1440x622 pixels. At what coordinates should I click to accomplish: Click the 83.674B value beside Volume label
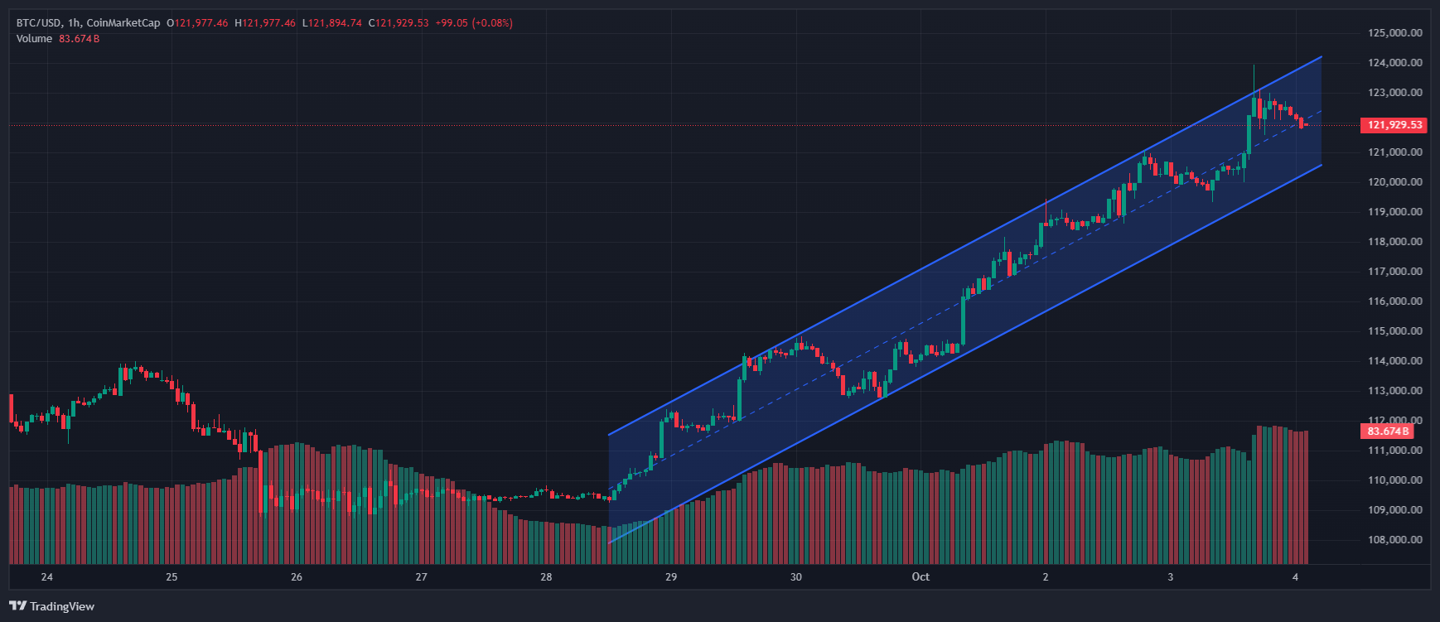(79, 39)
